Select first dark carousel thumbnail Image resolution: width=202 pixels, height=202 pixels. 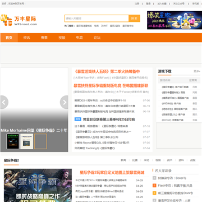(13, 141)
